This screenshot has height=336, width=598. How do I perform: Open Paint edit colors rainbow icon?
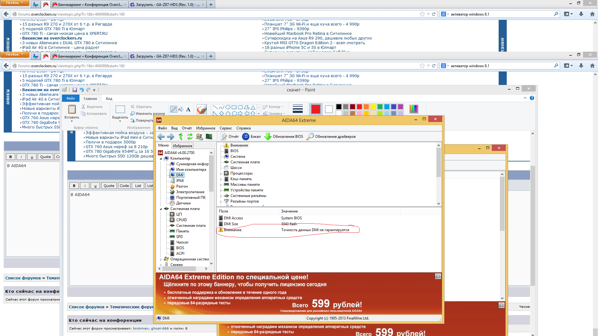(414, 109)
